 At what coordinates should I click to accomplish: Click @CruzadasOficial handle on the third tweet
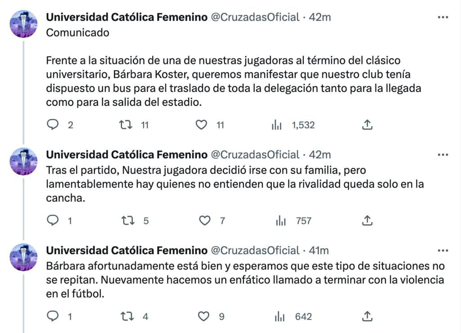click(255, 251)
